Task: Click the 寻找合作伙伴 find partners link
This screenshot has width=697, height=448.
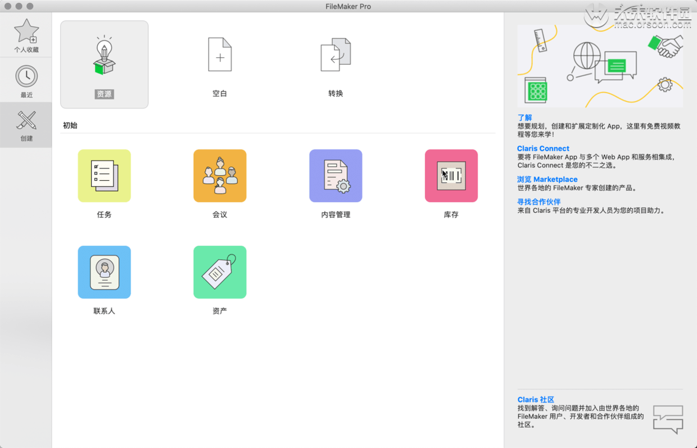Action: coord(538,202)
